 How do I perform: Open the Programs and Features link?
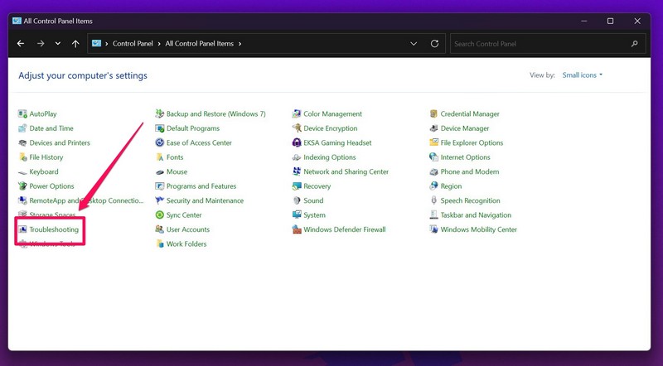(x=201, y=186)
